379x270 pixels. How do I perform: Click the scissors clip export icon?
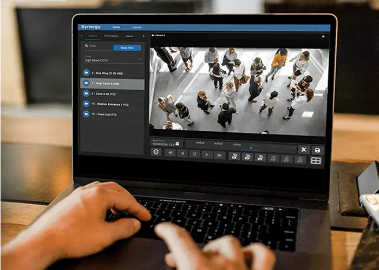pos(304,150)
